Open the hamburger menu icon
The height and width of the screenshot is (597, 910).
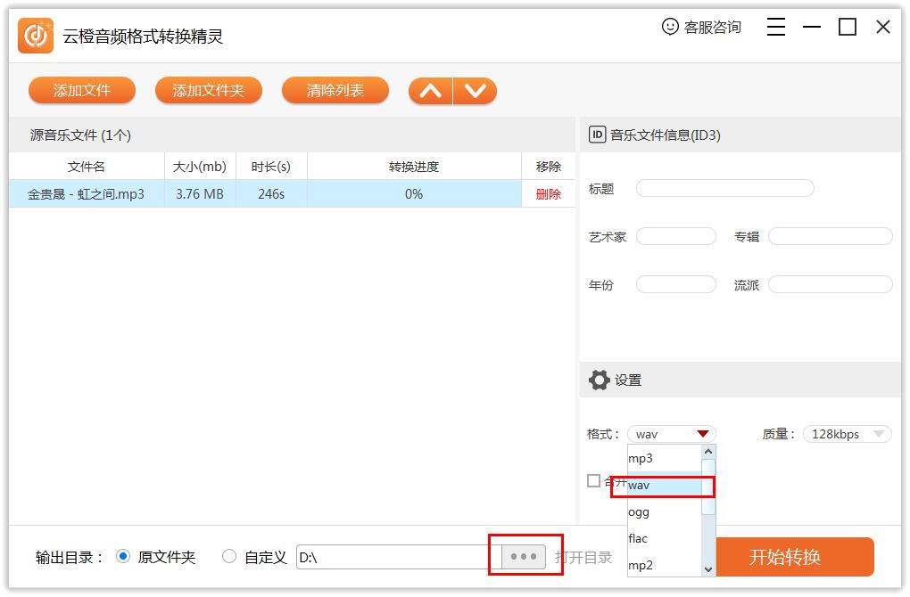[x=775, y=27]
